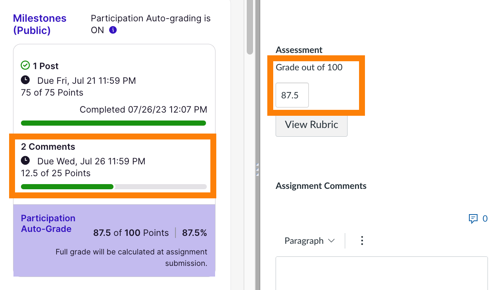499x290 pixels.
Task: Open the Milestones (Public) link
Action: click(x=40, y=24)
